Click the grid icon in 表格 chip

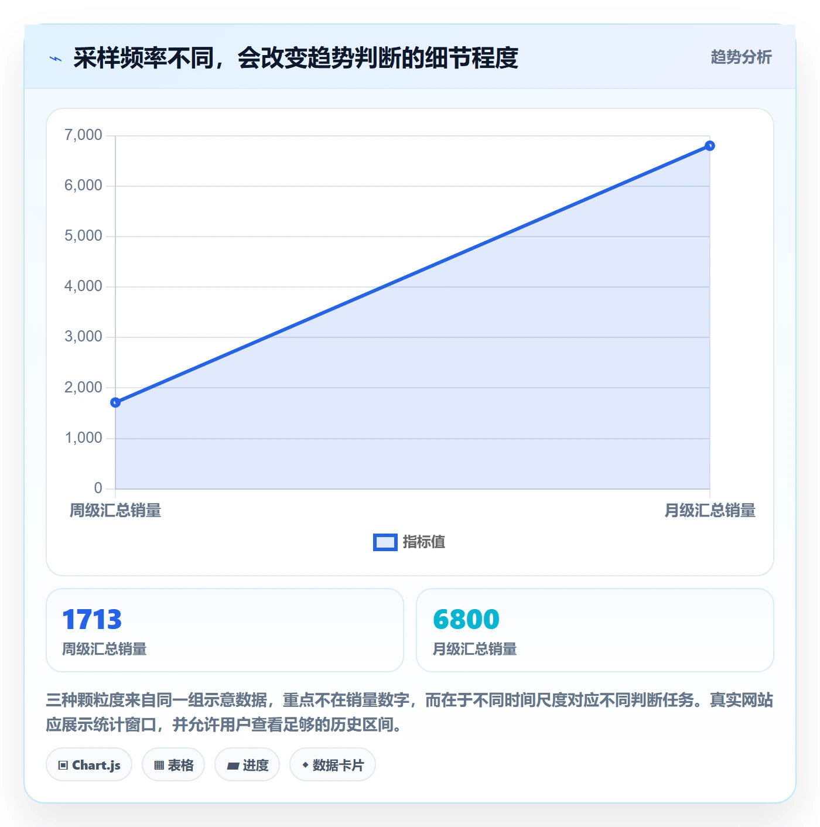coord(159,766)
